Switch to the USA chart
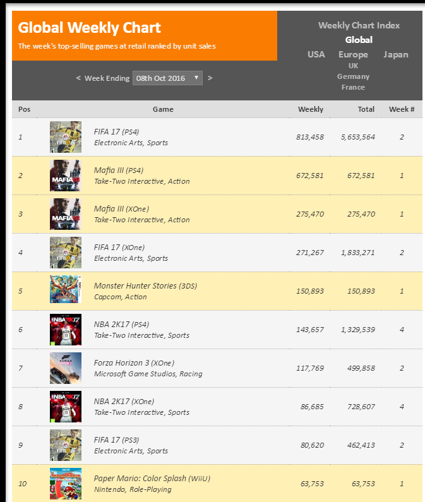Viewport: 425px width, 502px height. [316, 54]
